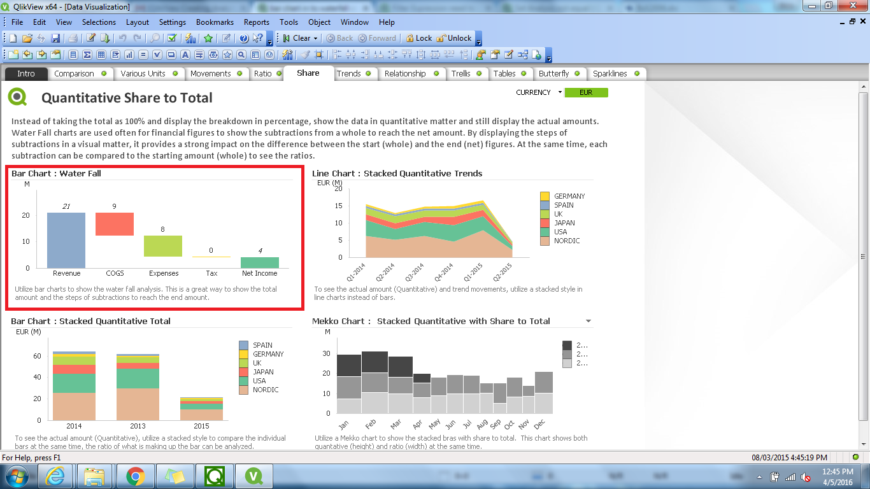This screenshot has height=489, width=870.
Task: Click the GERMANY yellow swatch in line chart legend
Action: (x=545, y=196)
